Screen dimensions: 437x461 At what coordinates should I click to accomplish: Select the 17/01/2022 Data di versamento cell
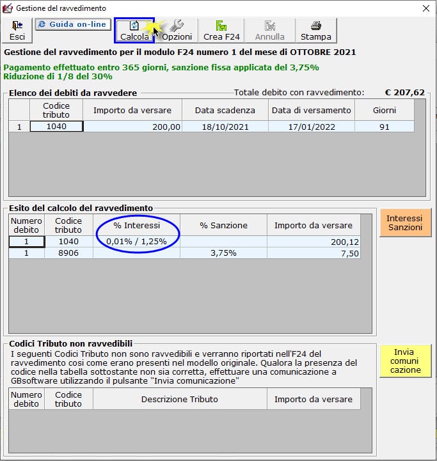(312, 127)
